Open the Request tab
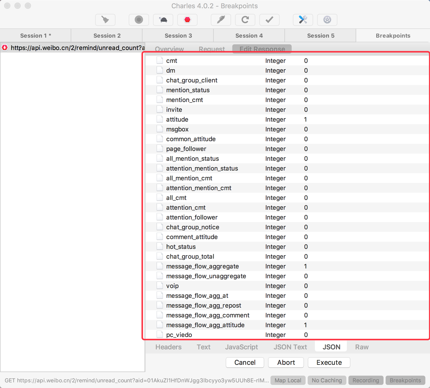The width and height of the screenshot is (430, 388). [212, 49]
